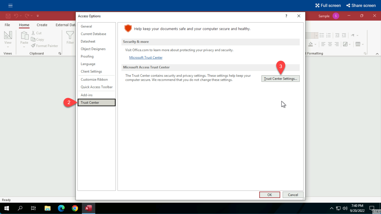
Task: Click the Trust Center Settings button
Action: [280, 79]
